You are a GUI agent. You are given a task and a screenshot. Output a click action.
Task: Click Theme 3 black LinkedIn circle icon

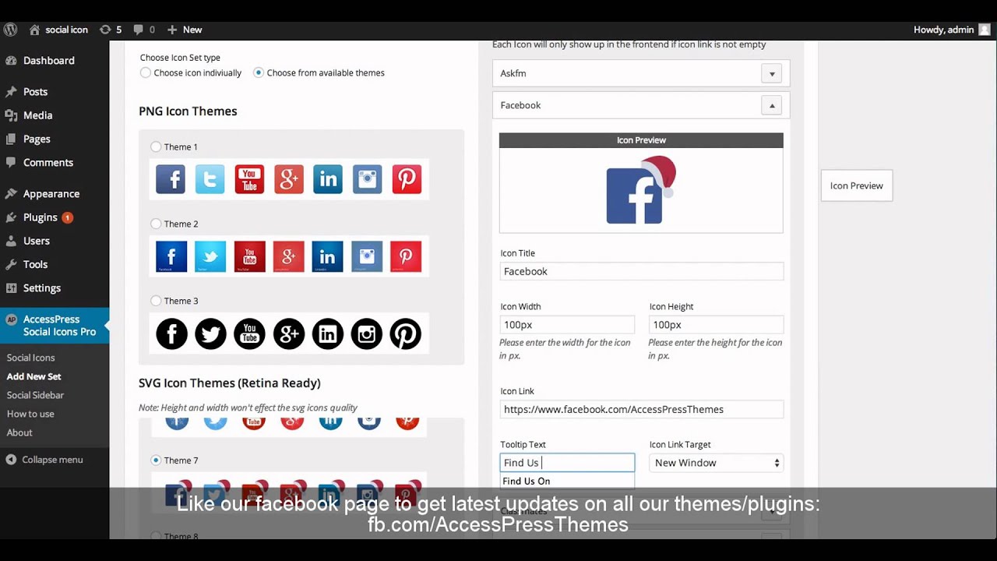[328, 333]
